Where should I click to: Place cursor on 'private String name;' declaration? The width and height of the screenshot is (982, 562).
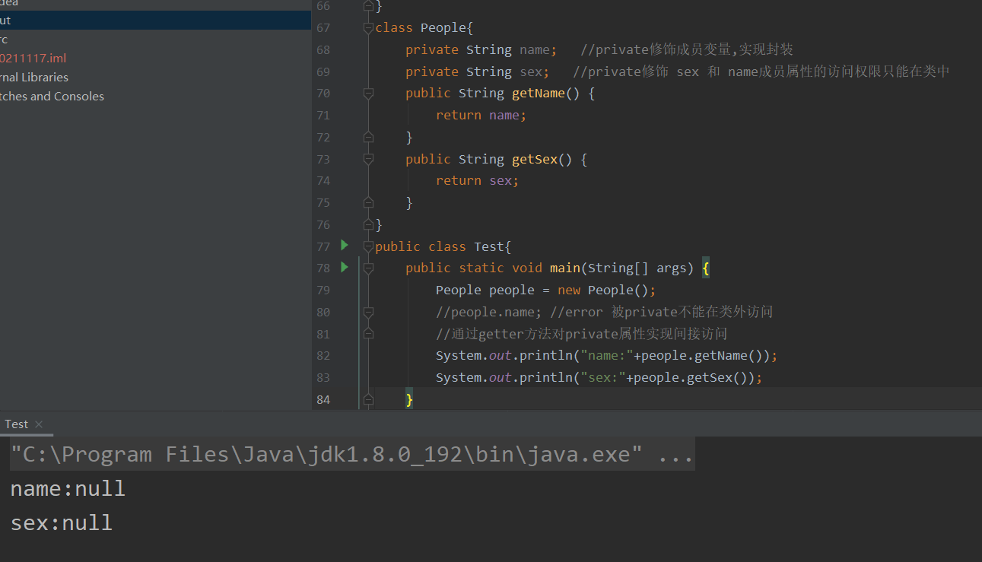[x=481, y=49]
